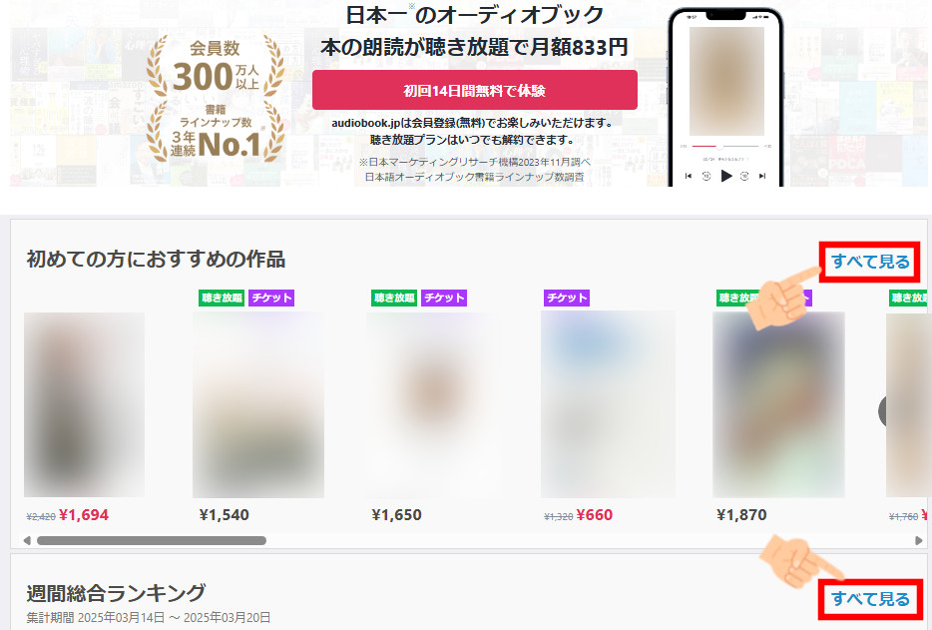Viewport: 932px width, 630px height.
Task: Click the gray horizontal scrollbar thumb
Action: (152, 541)
